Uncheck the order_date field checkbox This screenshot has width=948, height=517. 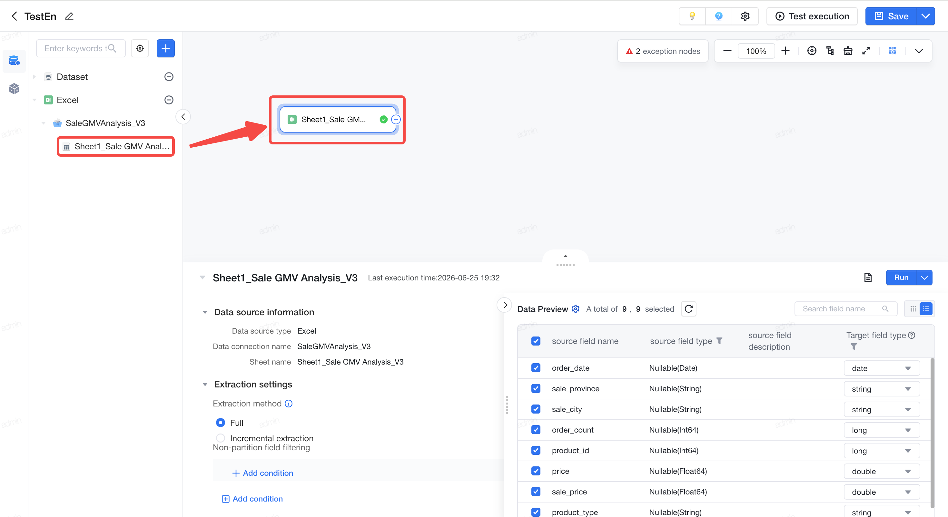click(536, 367)
